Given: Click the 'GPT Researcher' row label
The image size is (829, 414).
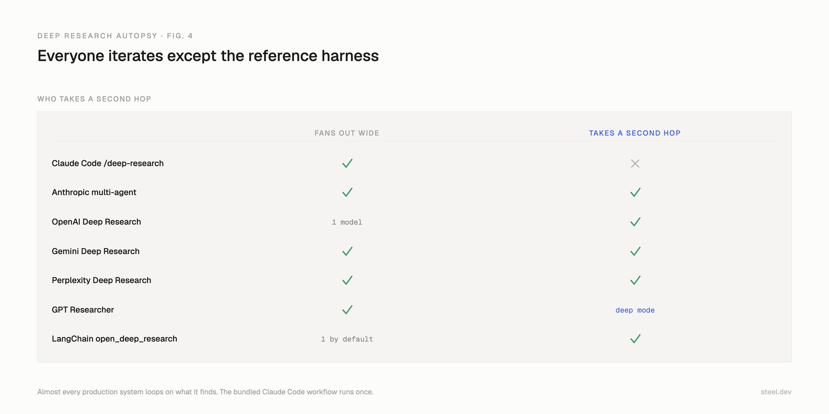Looking at the screenshot, I should (83, 309).
